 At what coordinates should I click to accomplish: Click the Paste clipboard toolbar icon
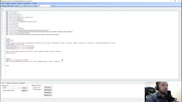pos(25,6)
